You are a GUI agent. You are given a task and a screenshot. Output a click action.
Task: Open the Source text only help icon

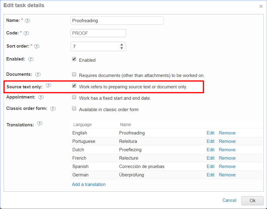48,86
